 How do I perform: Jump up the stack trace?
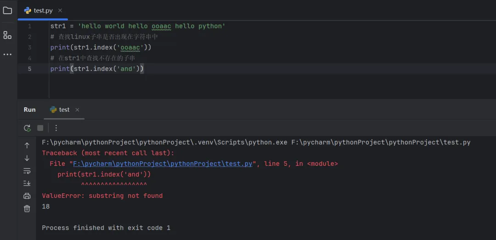coord(27,146)
